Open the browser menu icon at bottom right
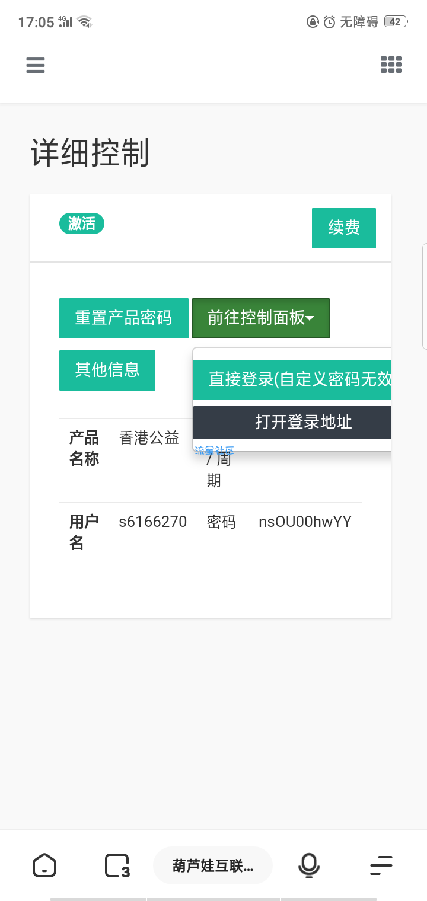 point(381,865)
